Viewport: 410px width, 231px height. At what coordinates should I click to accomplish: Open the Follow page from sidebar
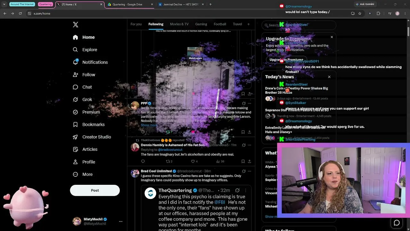pos(84,75)
